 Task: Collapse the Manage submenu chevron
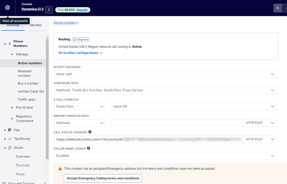[12, 54]
